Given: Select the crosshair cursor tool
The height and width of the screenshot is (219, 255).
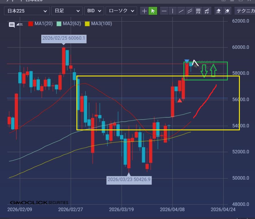Looking at the screenshot, I should point(145,11).
